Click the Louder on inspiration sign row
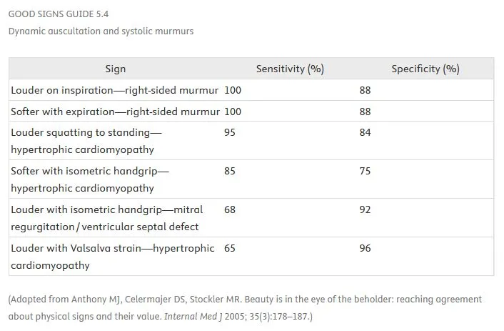Viewport: 504px width, 331px height. (x=116, y=91)
